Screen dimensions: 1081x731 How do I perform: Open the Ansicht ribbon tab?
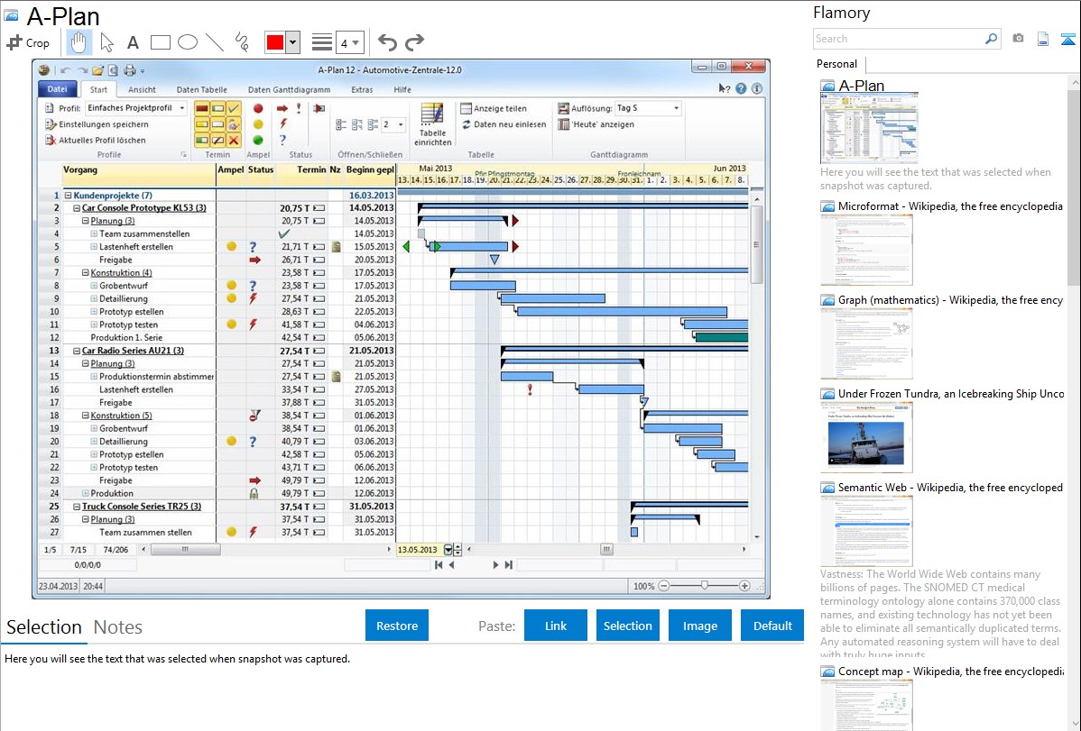pos(142,89)
